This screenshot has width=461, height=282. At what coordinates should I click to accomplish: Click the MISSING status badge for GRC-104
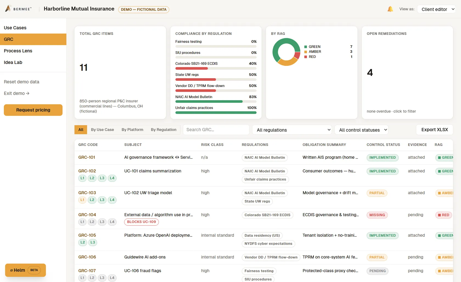[377, 215]
